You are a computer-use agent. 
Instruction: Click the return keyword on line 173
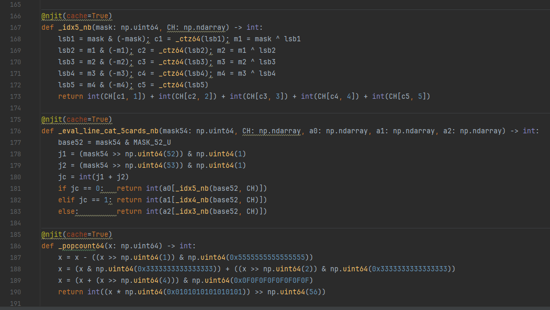71,96
